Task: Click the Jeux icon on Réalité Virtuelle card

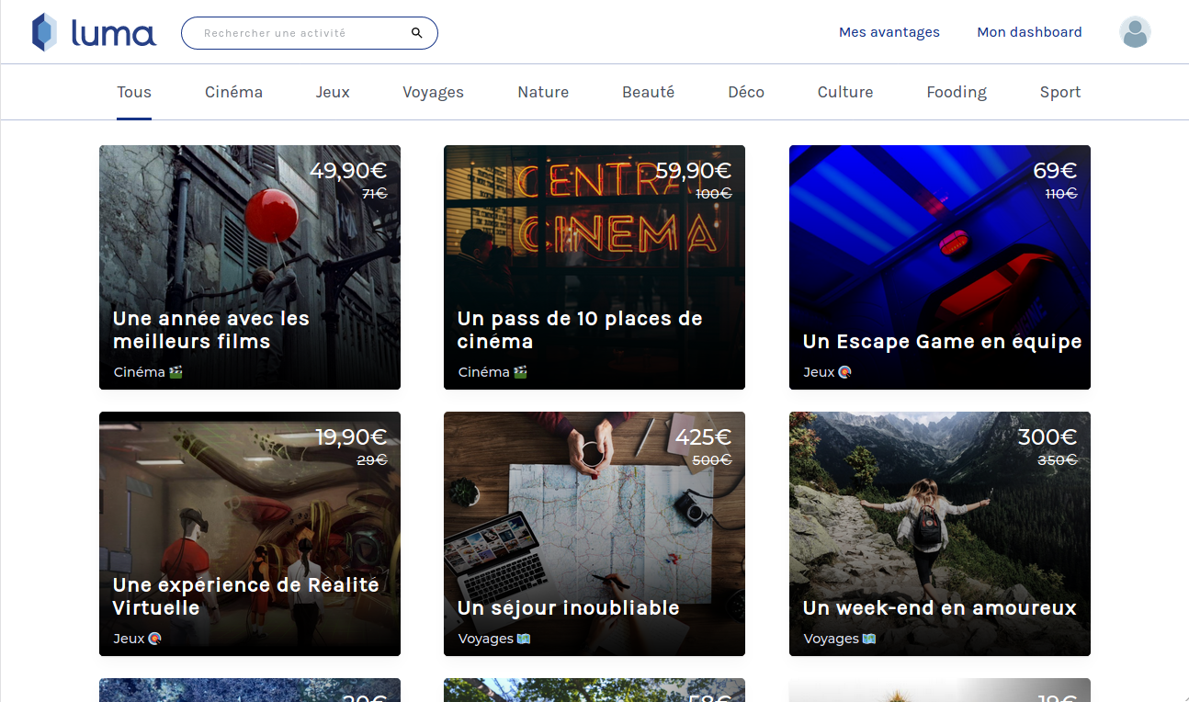Action: tap(155, 639)
